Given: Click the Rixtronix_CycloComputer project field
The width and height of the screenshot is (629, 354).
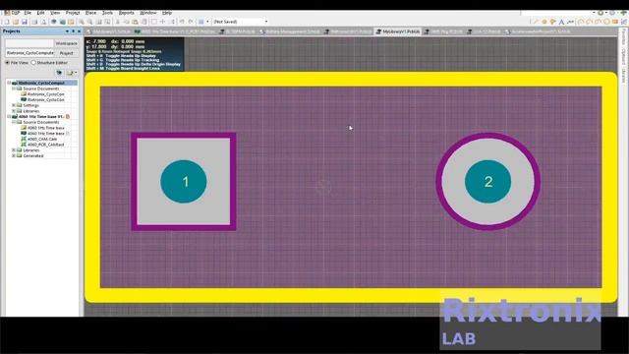Looking at the screenshot, I should [29, 53].
